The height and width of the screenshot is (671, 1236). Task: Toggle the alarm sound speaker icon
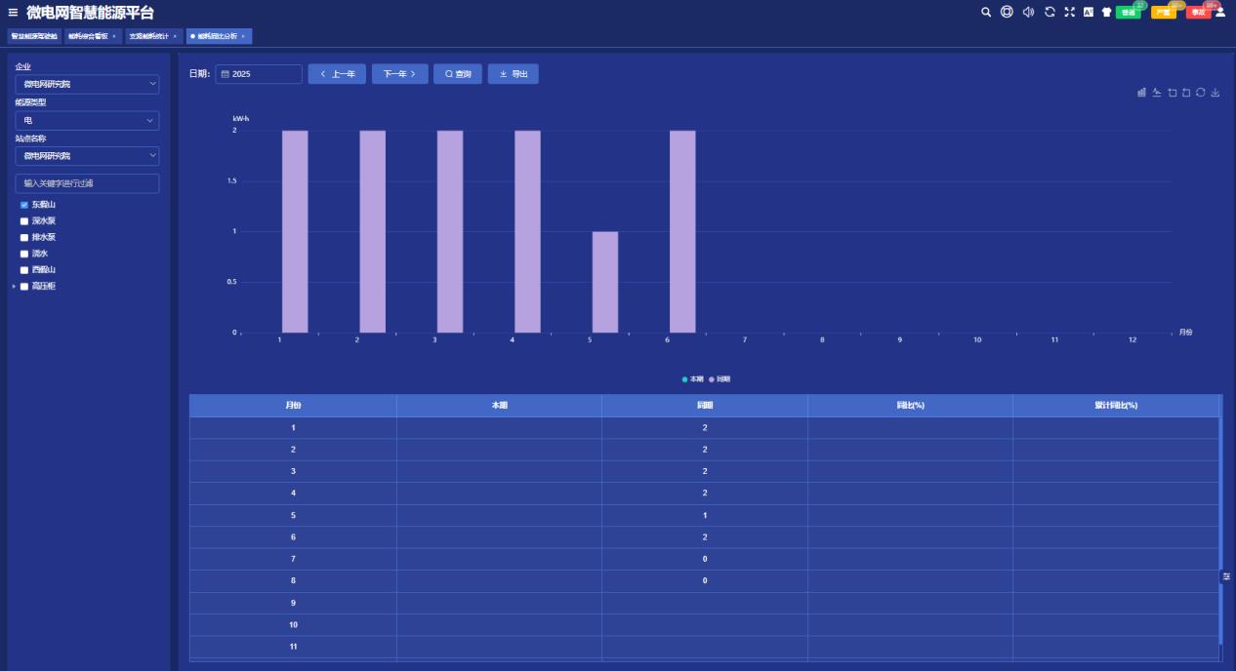coord(1028,12)
